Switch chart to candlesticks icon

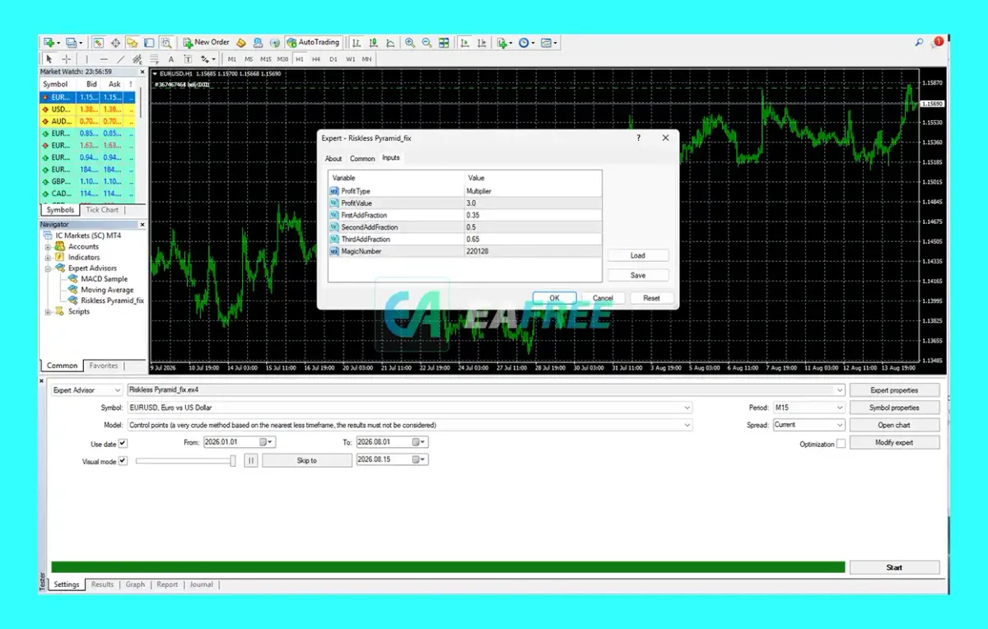click(373, 42)
